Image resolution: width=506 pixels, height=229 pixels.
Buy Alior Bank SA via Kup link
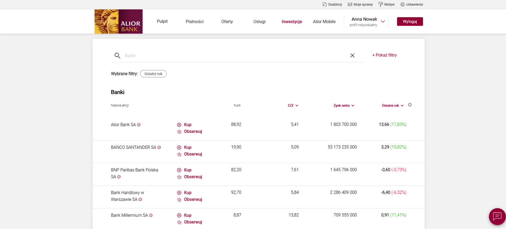(x=188, y=125)
